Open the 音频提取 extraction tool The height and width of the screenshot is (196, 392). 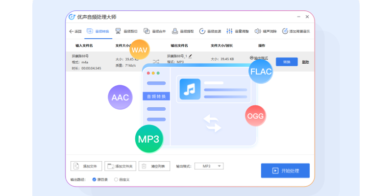[184, 31]
